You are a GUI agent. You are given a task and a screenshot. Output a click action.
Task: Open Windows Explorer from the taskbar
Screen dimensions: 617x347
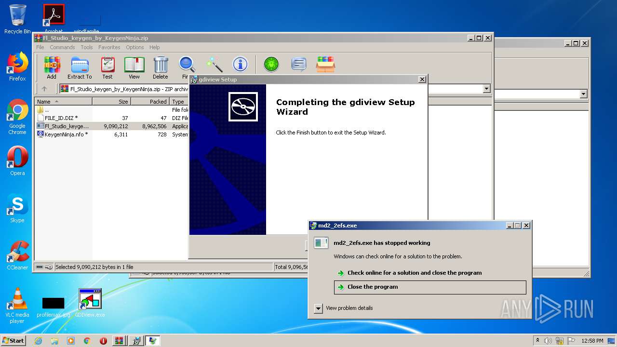[x=54, y=341]
